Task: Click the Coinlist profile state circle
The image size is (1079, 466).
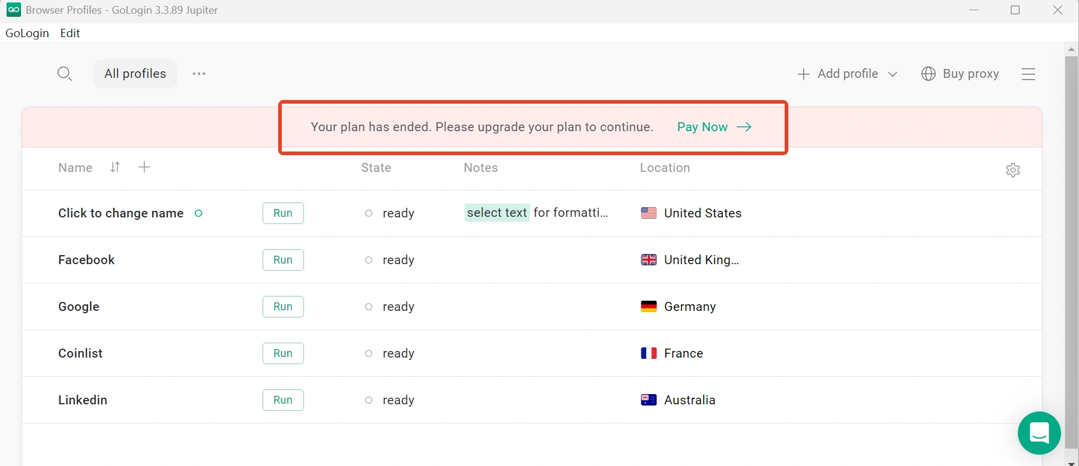Action: (x=369, y=353)
